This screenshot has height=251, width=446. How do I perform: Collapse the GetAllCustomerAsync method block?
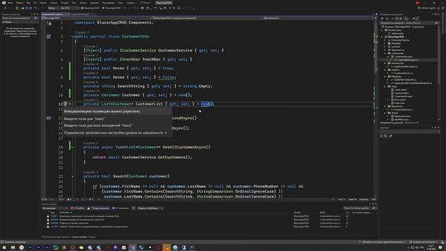[x=72, y=147]
